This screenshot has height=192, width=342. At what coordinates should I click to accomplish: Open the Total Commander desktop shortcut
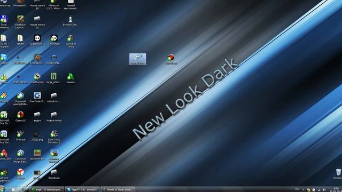coord(4,22)
